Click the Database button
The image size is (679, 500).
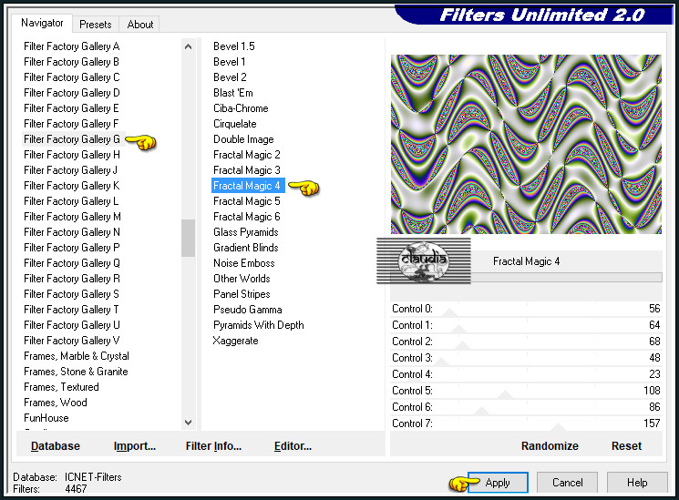[x=56, y=446]
